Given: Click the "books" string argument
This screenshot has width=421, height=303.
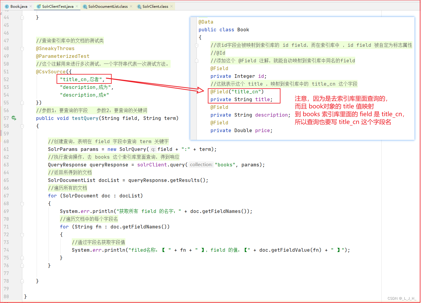Looking at the screenshot, I should click(x=225, y=165).
